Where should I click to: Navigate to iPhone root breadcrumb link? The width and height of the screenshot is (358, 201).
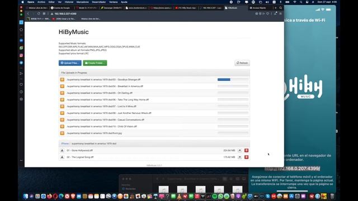[x=65, y=143]
